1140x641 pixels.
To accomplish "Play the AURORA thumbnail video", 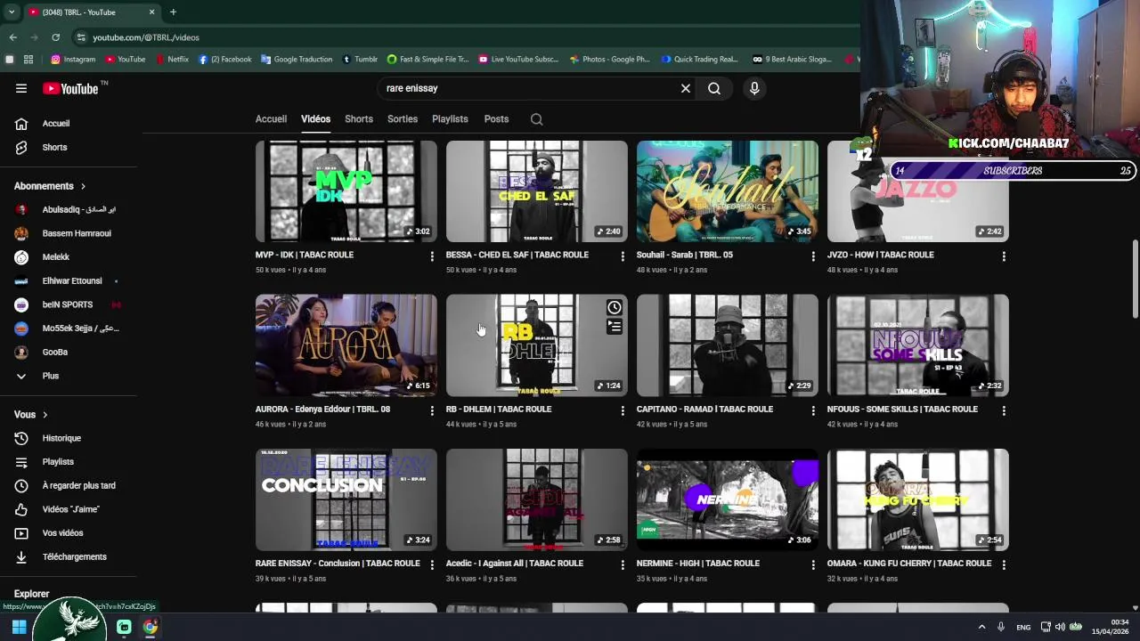I will [x=346, y=345].
